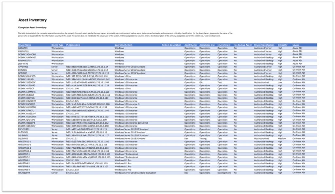Select the EXCHSVR01 device row name

click(x=24, y=129)
